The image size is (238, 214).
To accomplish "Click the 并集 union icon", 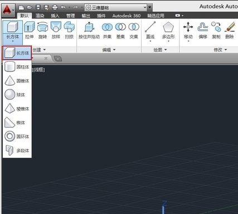I will 107,27.
